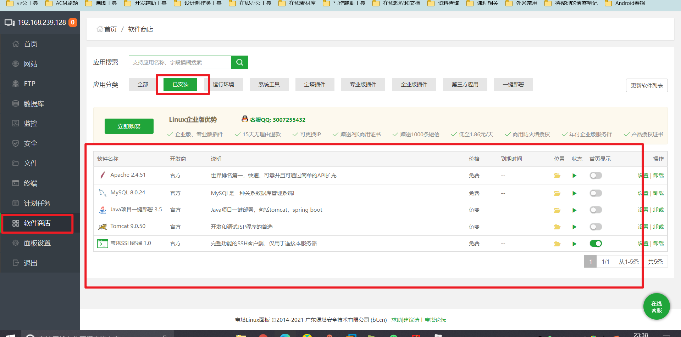The width and height of the screenshot is (681, 337).
Task: Click page number 1 in pagination
Action: pos(590,262)
